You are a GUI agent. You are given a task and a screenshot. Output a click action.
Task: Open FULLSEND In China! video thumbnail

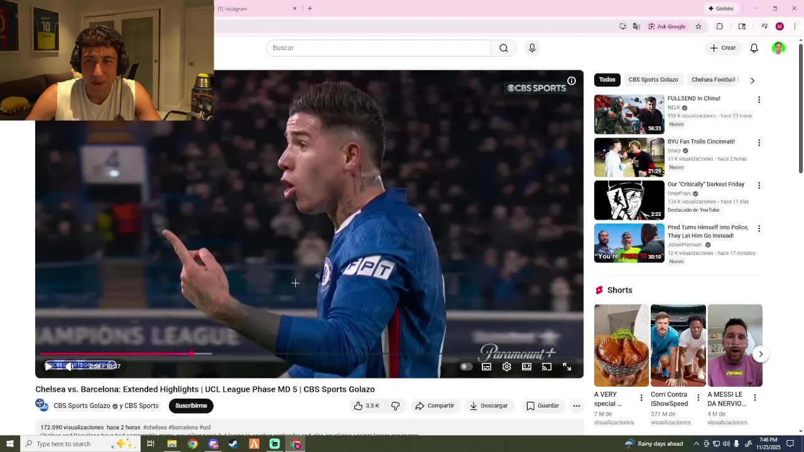629,114
